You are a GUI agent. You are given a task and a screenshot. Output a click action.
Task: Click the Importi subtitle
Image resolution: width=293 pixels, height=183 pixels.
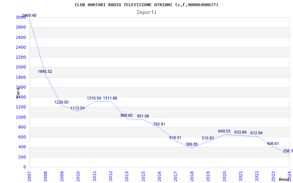[x=146, y=12]
